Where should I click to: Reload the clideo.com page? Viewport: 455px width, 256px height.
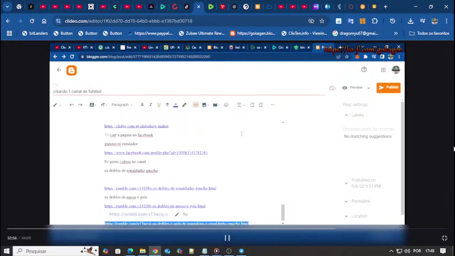[32, 21]
